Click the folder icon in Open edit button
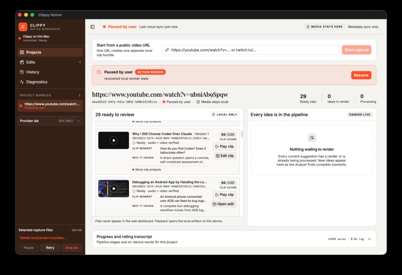Screen dimensions: 402x275 click(214, 204)
